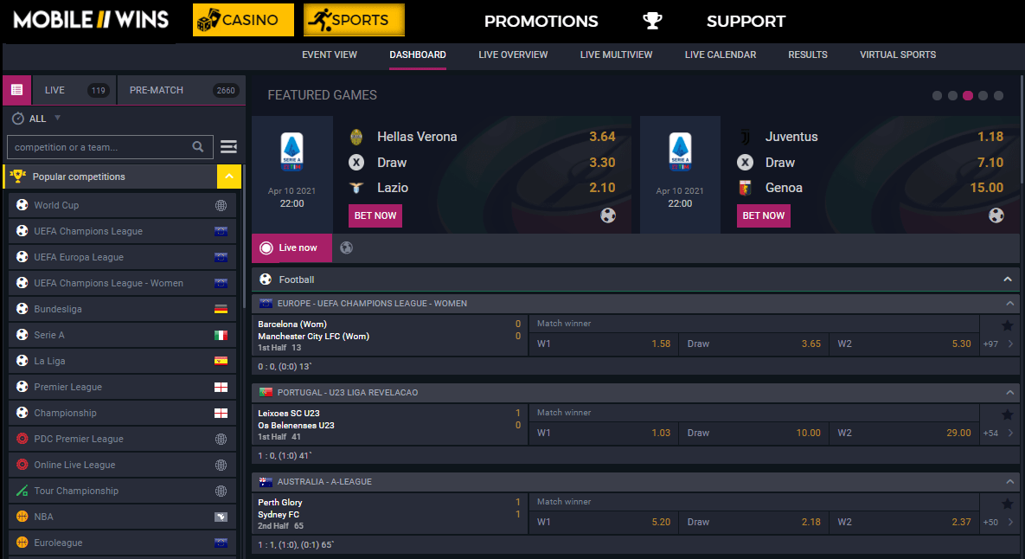Select the PRE-MATCH 2660 tab

pyautogui.click(x=181, y=90)
